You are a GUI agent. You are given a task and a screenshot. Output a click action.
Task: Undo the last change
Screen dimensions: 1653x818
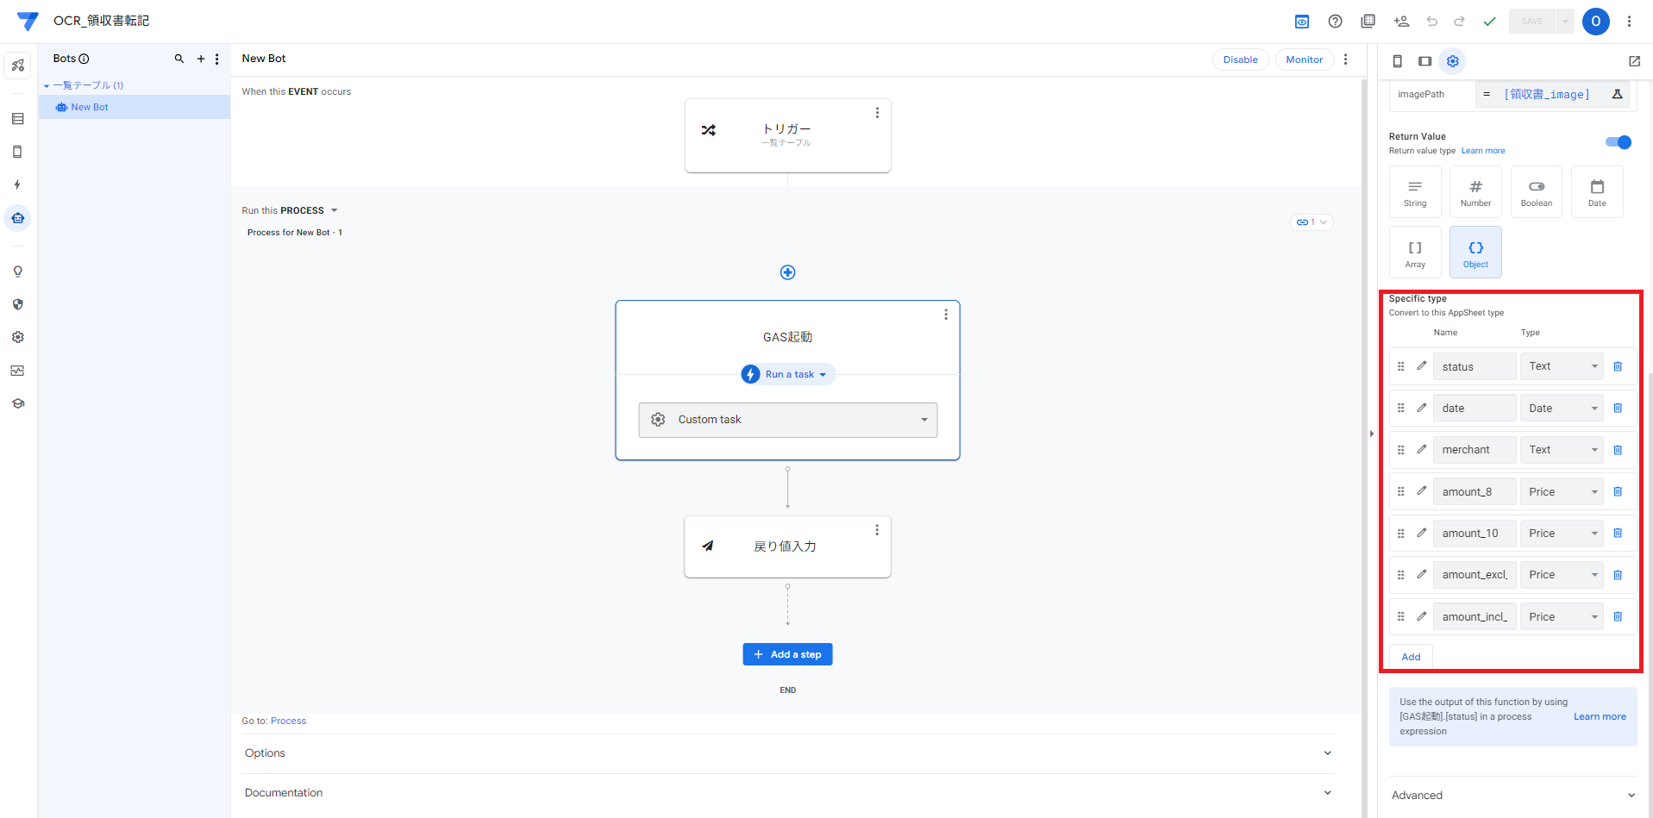click(x=1432, y=22)
